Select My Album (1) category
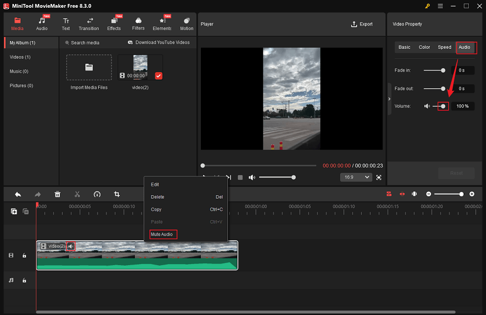Viewport: 486px width, 315px height. (x=31, y=43)
